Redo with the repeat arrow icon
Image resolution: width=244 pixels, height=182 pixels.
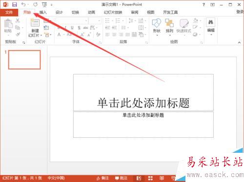click(x=35, y=4)
